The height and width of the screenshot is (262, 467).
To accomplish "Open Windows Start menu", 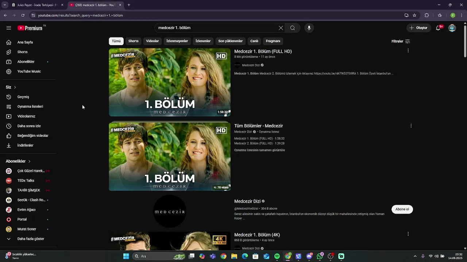I will [x=126, y=256].
